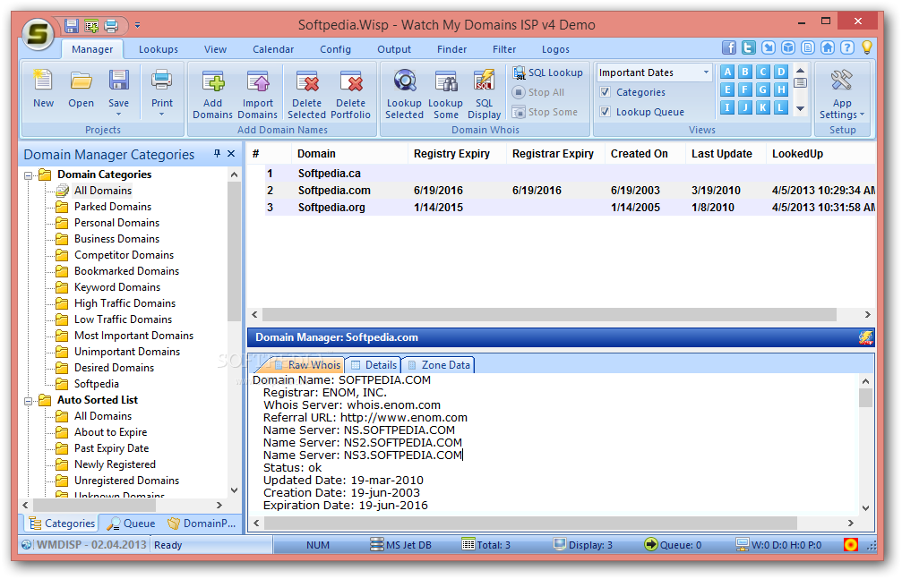The width and height of the screenshot is (902, 579).
Task: Open the Details tab
Action: click(374, 365)
